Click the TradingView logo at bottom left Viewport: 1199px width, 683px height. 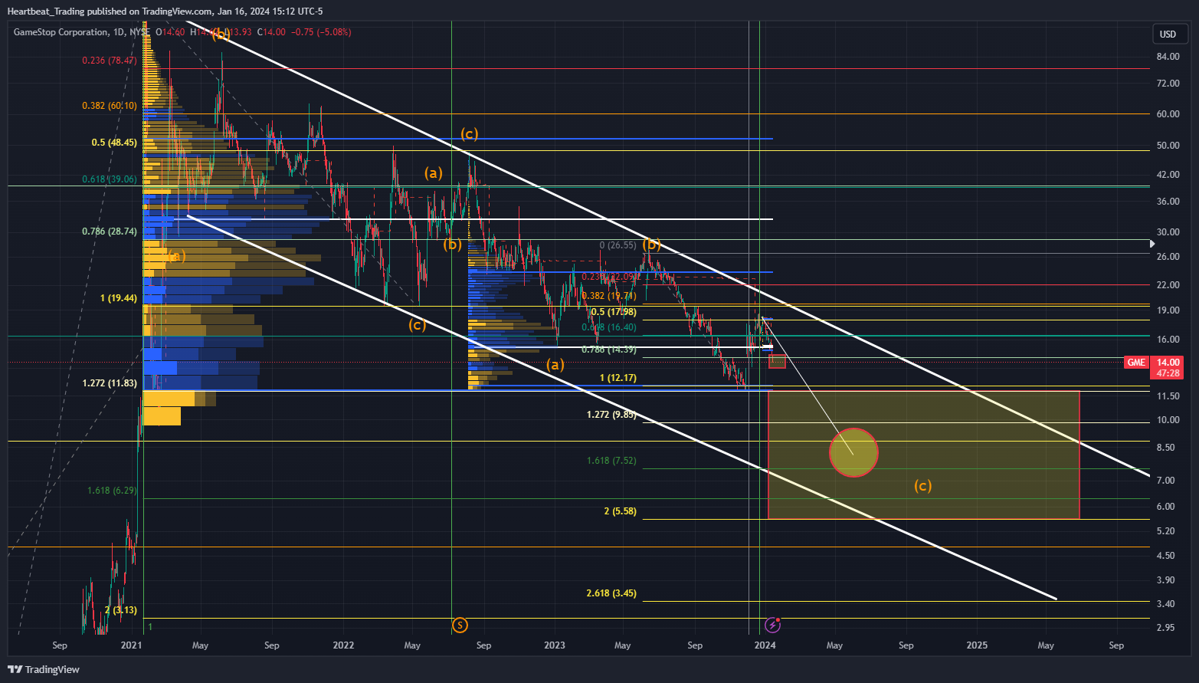(x=44, y=669)
